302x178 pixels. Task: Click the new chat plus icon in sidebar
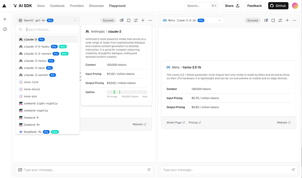pos(5,19)
